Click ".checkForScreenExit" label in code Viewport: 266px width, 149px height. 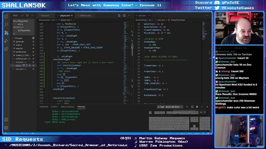tap(64, 98)
